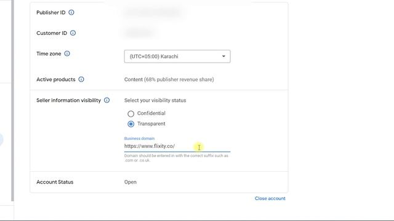This screenshot has width=394, height=221.
Task: Click the 'Open' account status text
Action: (x=130, y=182)
